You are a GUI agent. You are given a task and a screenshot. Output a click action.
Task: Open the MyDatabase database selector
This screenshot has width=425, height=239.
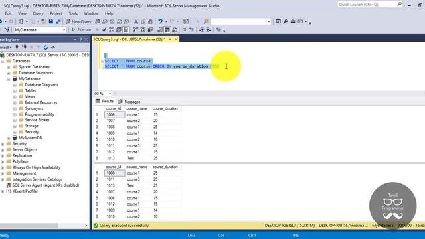40,29
